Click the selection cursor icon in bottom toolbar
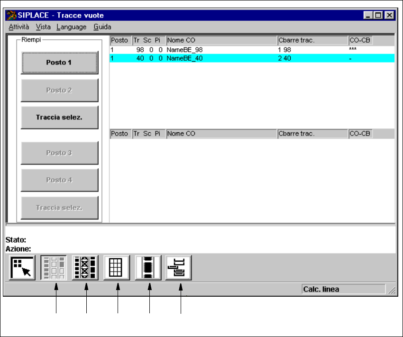Viewport: 403px width, 337px height. [22, 267]
